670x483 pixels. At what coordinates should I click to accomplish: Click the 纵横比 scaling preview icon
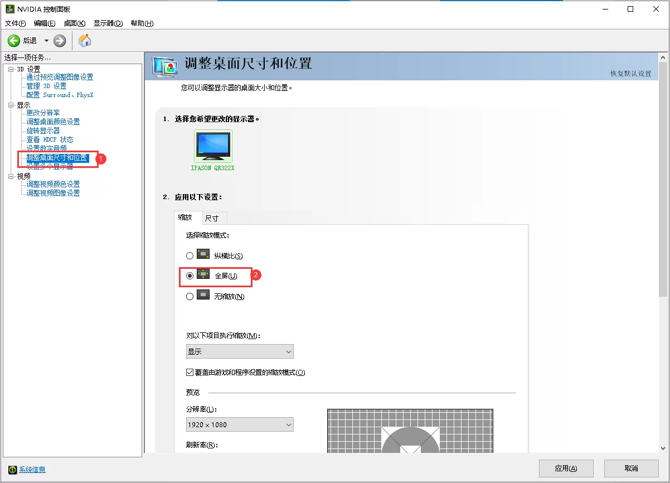click(203, 255)
